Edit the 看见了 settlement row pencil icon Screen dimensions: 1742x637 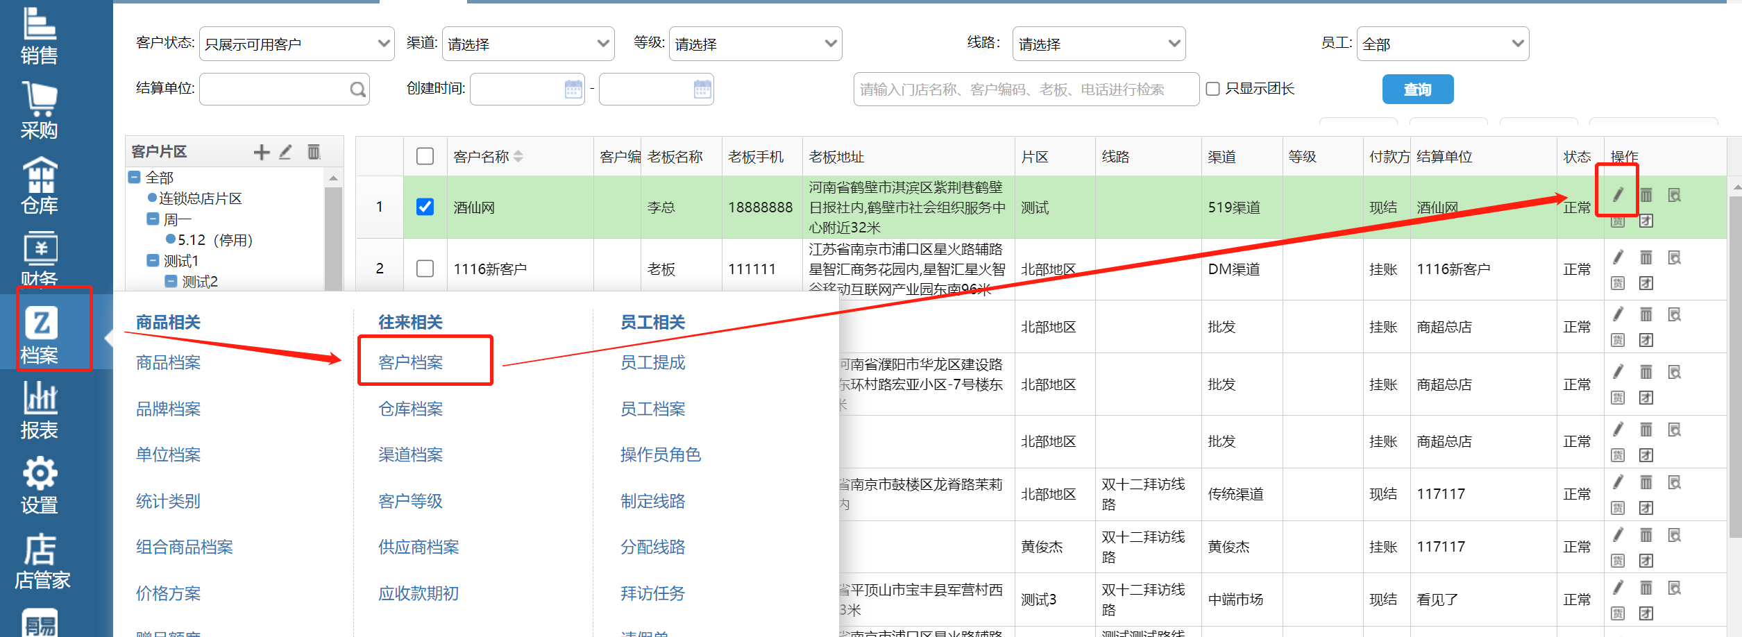click(1618, 587)
